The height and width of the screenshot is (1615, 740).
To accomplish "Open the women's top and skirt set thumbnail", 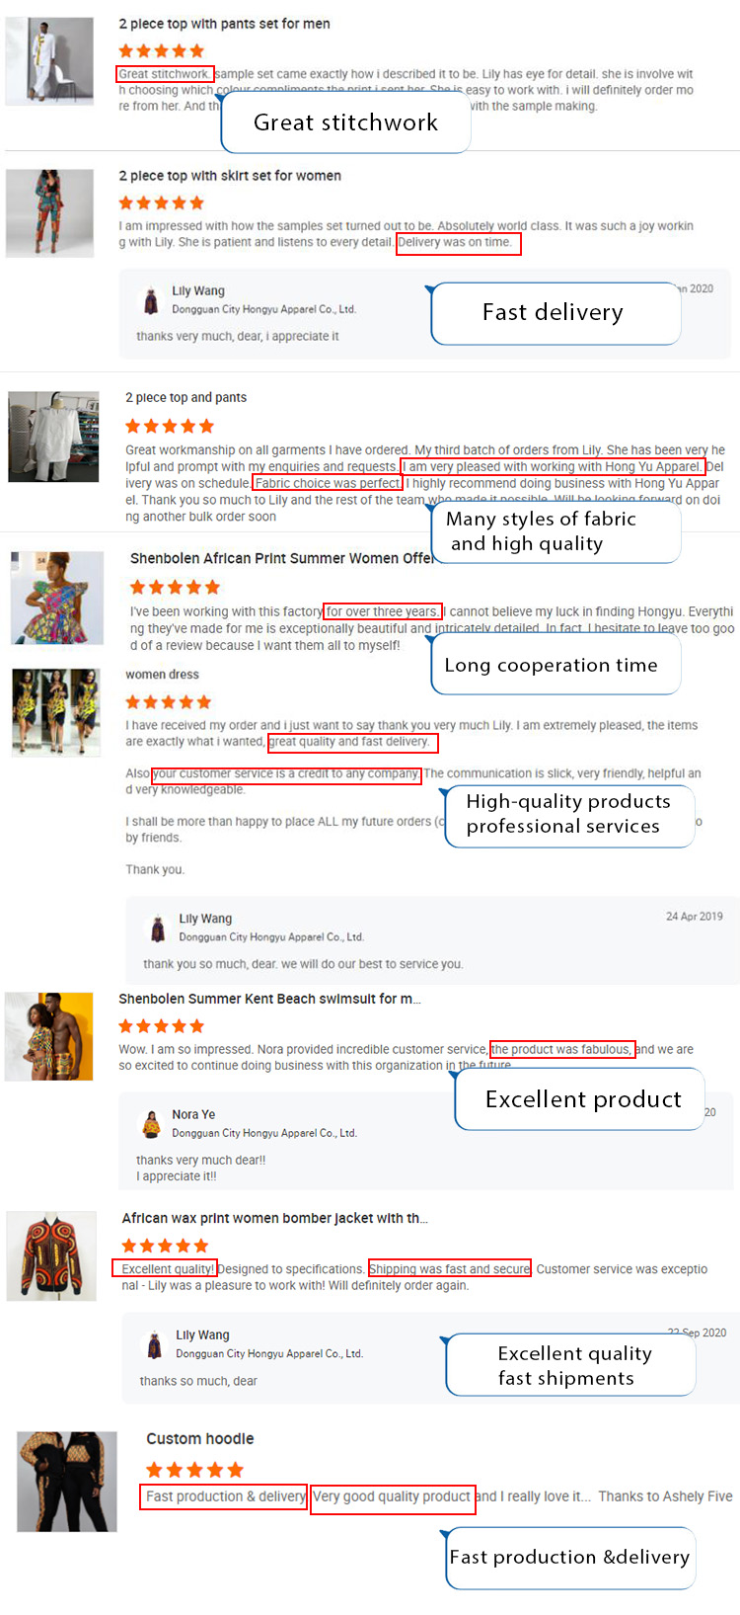I will click(49, 213).
